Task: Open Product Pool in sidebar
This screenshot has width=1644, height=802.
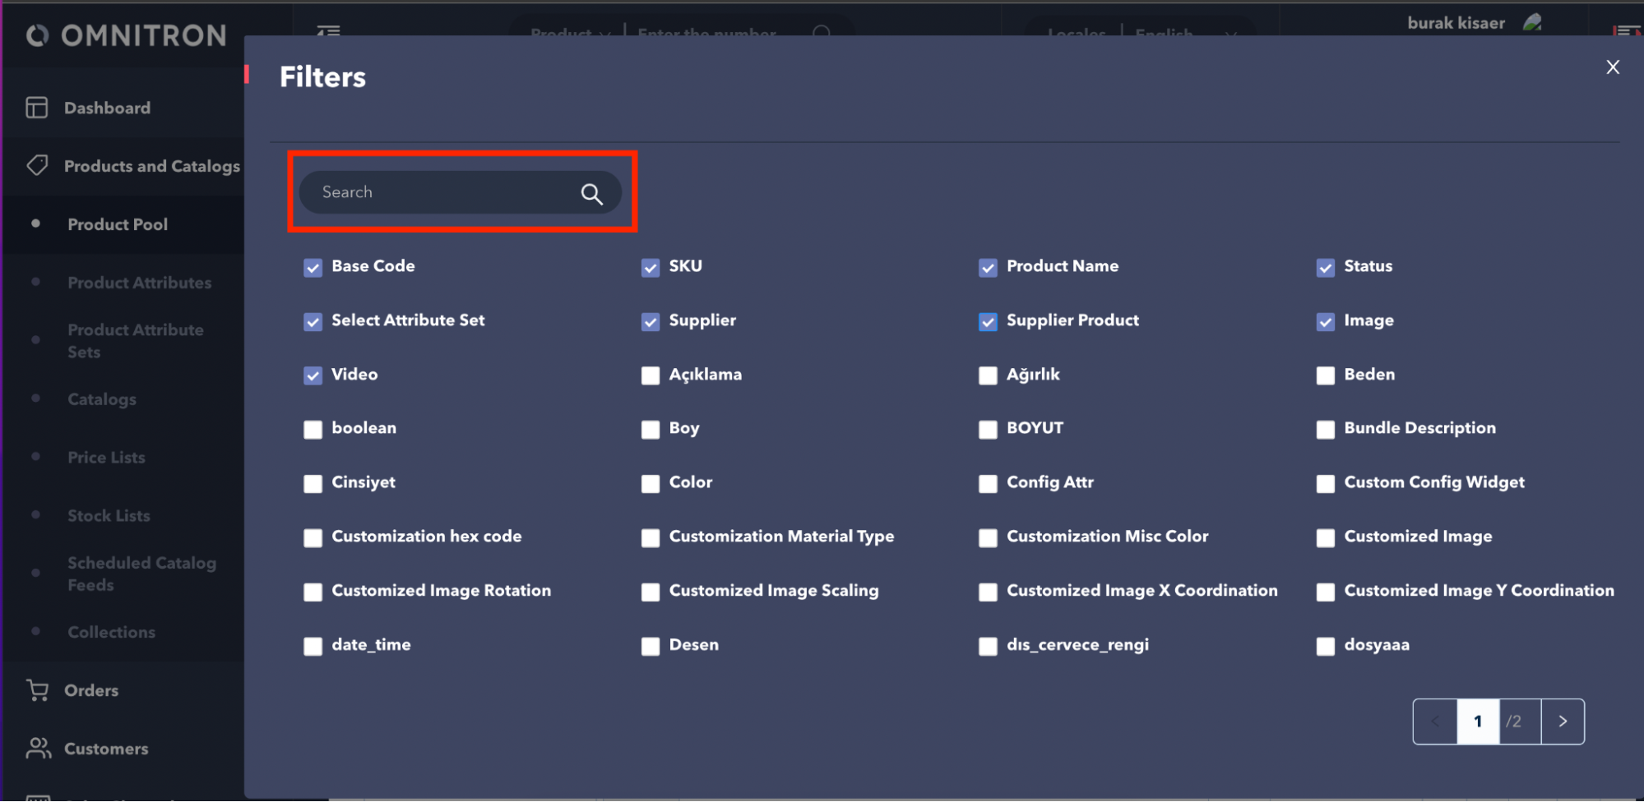Action: coord(118,224)
